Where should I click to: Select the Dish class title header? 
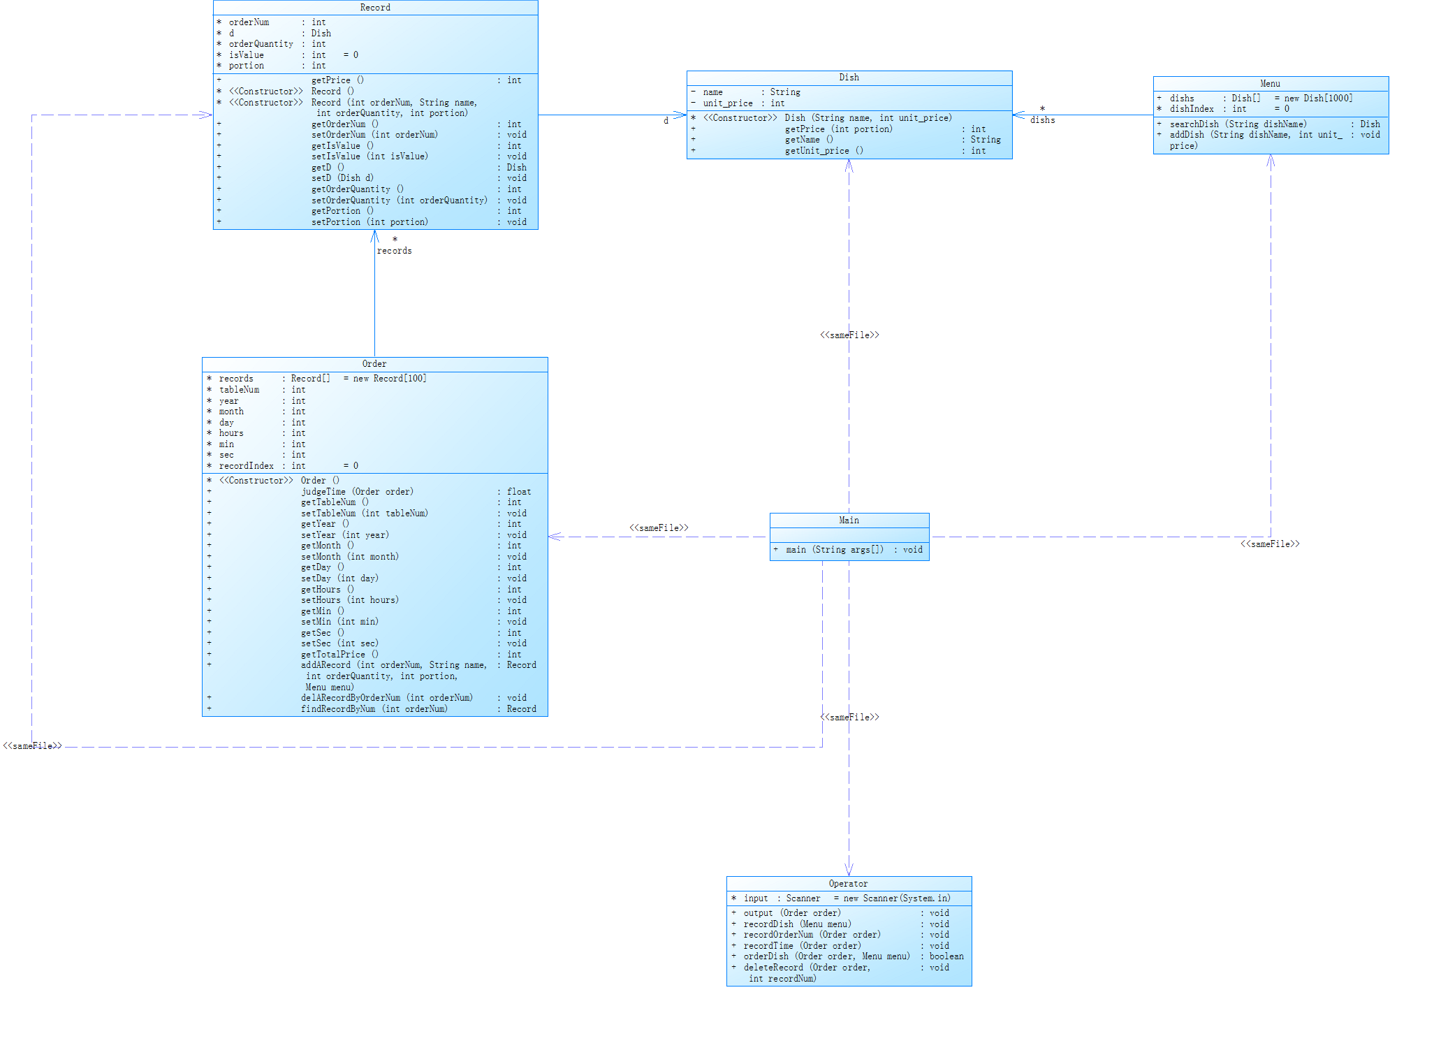point(849,78)
